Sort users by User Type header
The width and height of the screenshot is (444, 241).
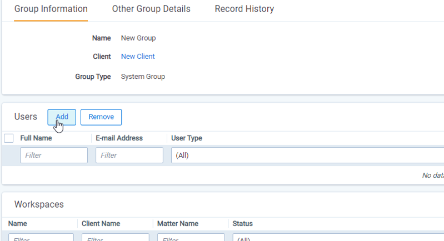click(x=187, y=138)
